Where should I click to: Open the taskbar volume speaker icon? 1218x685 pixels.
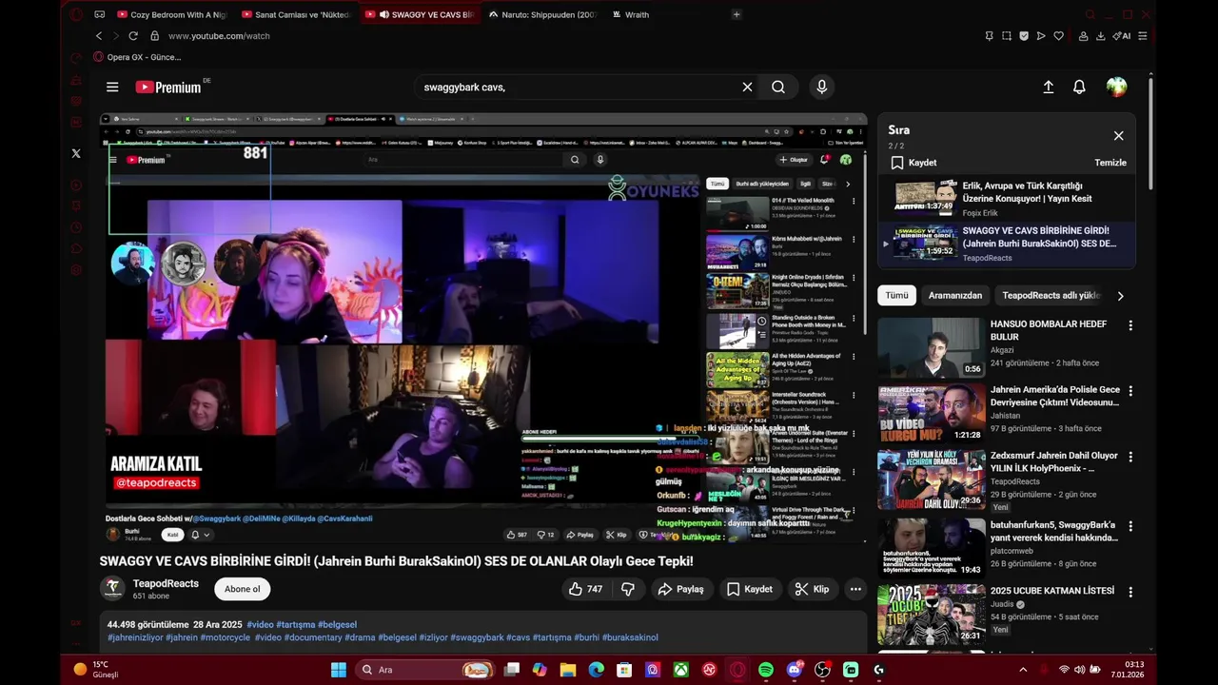[1081, 670]
